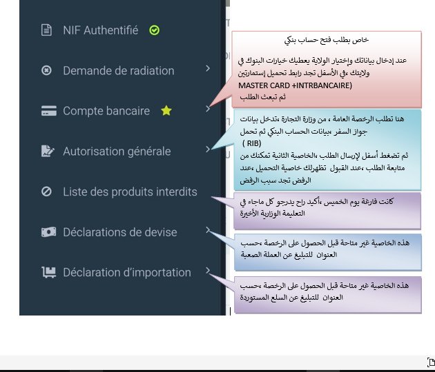Open Déclarations de devise entry
This screenshot has width=435, height=372.
[x=120, y=232]
